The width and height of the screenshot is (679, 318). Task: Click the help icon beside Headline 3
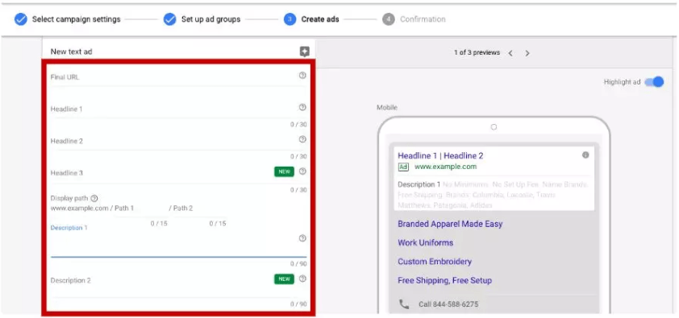click(x=302, y=171)
